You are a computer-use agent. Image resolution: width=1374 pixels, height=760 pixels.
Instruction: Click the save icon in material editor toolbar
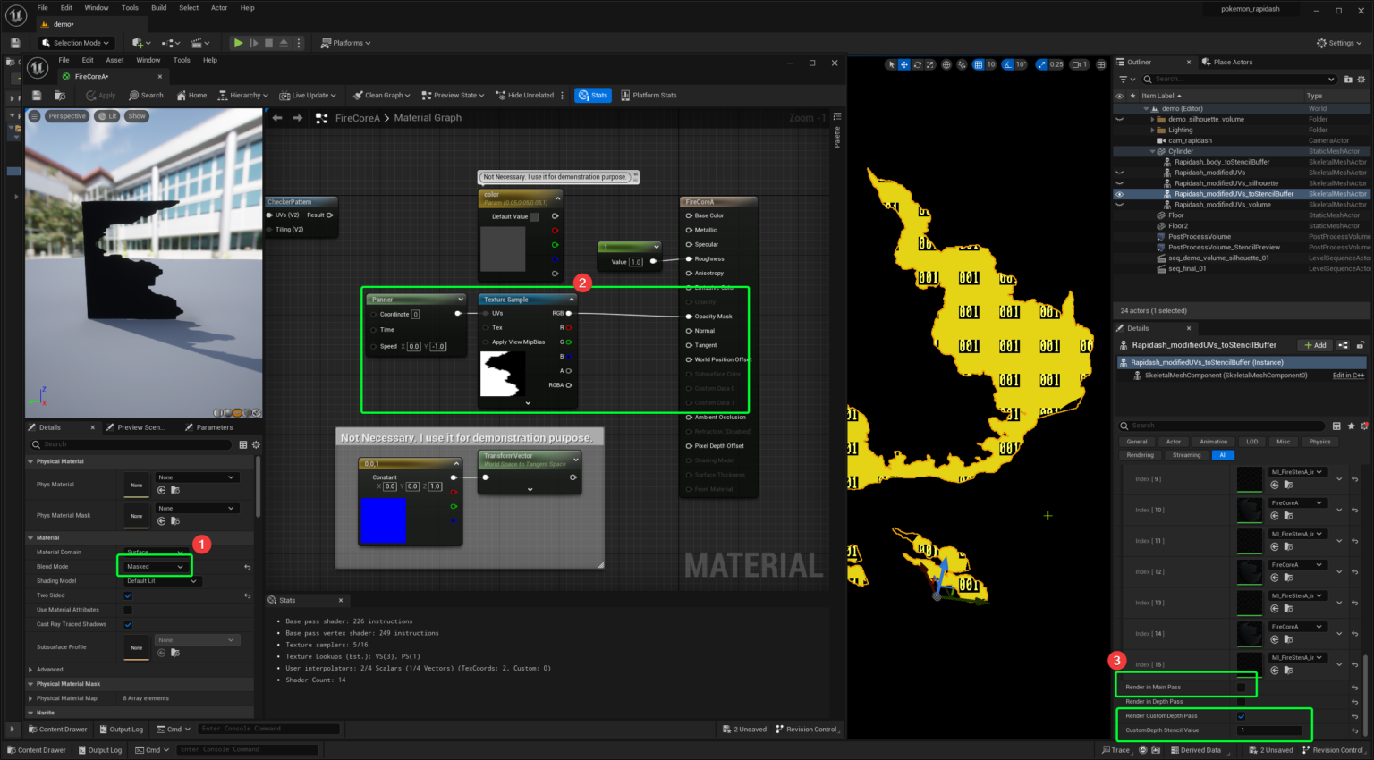[37, 96]
